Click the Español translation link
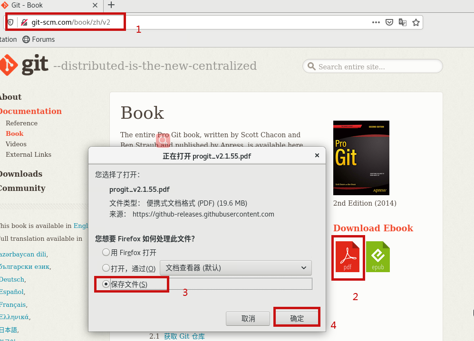The image size is (474, 341). coord(12,292)
